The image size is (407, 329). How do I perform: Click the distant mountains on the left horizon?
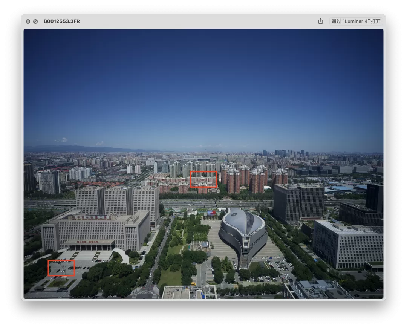(68, 148)
